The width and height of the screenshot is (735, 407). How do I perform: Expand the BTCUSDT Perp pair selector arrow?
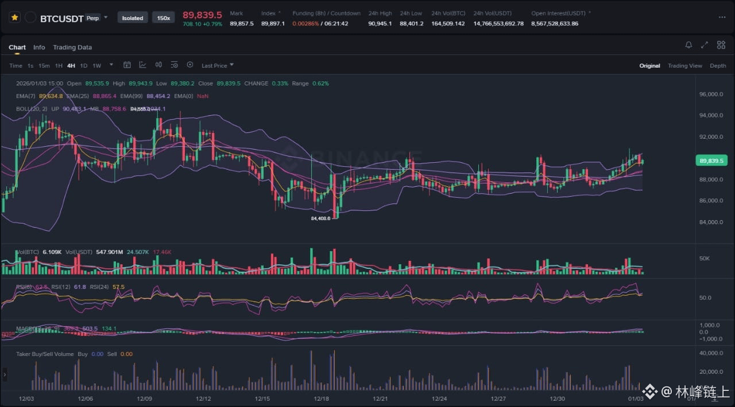tap(106, 17)
